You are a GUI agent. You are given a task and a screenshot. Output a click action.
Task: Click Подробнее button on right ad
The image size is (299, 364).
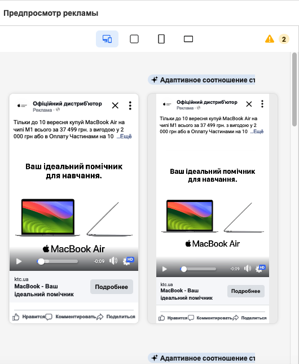[245, 291]
